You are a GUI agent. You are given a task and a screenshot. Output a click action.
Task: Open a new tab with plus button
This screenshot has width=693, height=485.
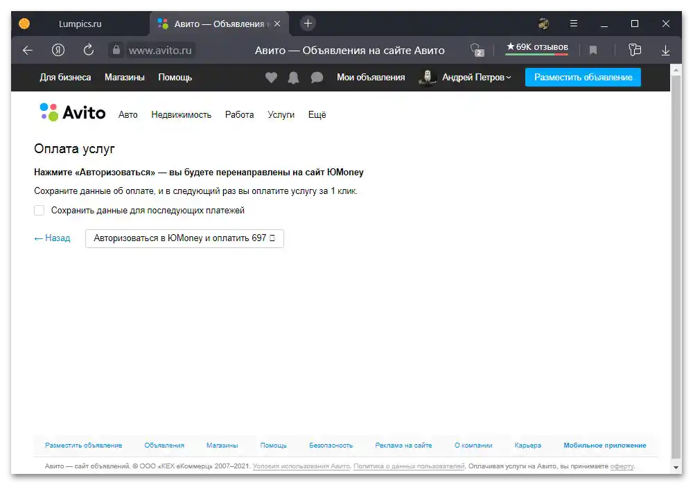coord(308,24)
